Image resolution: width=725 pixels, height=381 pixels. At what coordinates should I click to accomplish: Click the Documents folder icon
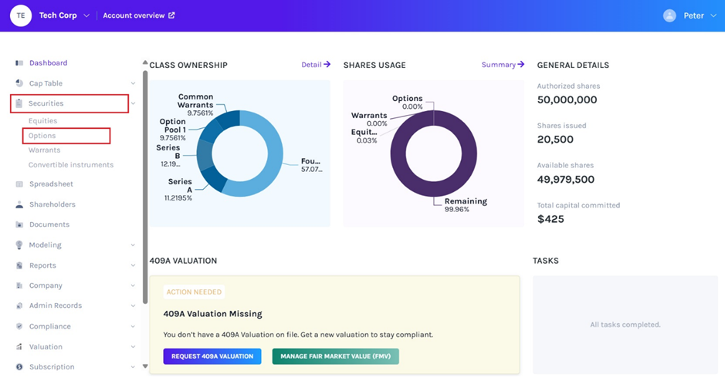pyautogui.click(x=19, y=224)
